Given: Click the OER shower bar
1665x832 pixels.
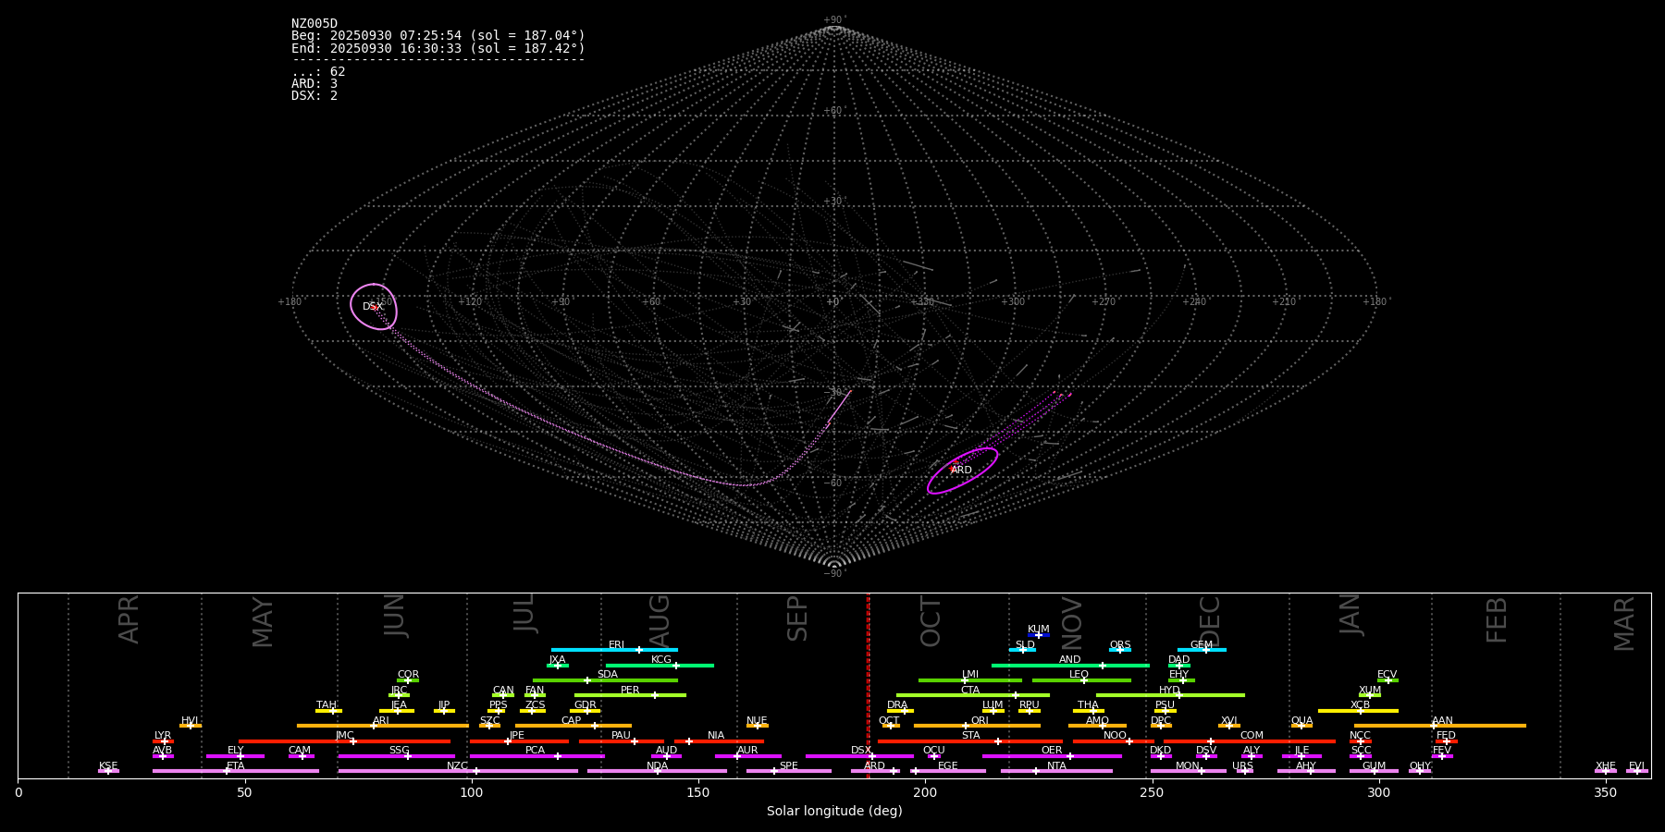Looking at the screenshot, I should pyautogui.click(x=1052, y=756).
